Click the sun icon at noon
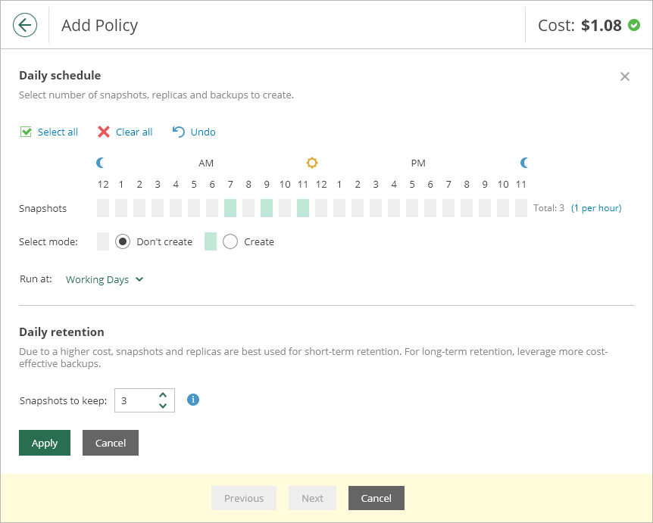 click(x=312, y=163)
